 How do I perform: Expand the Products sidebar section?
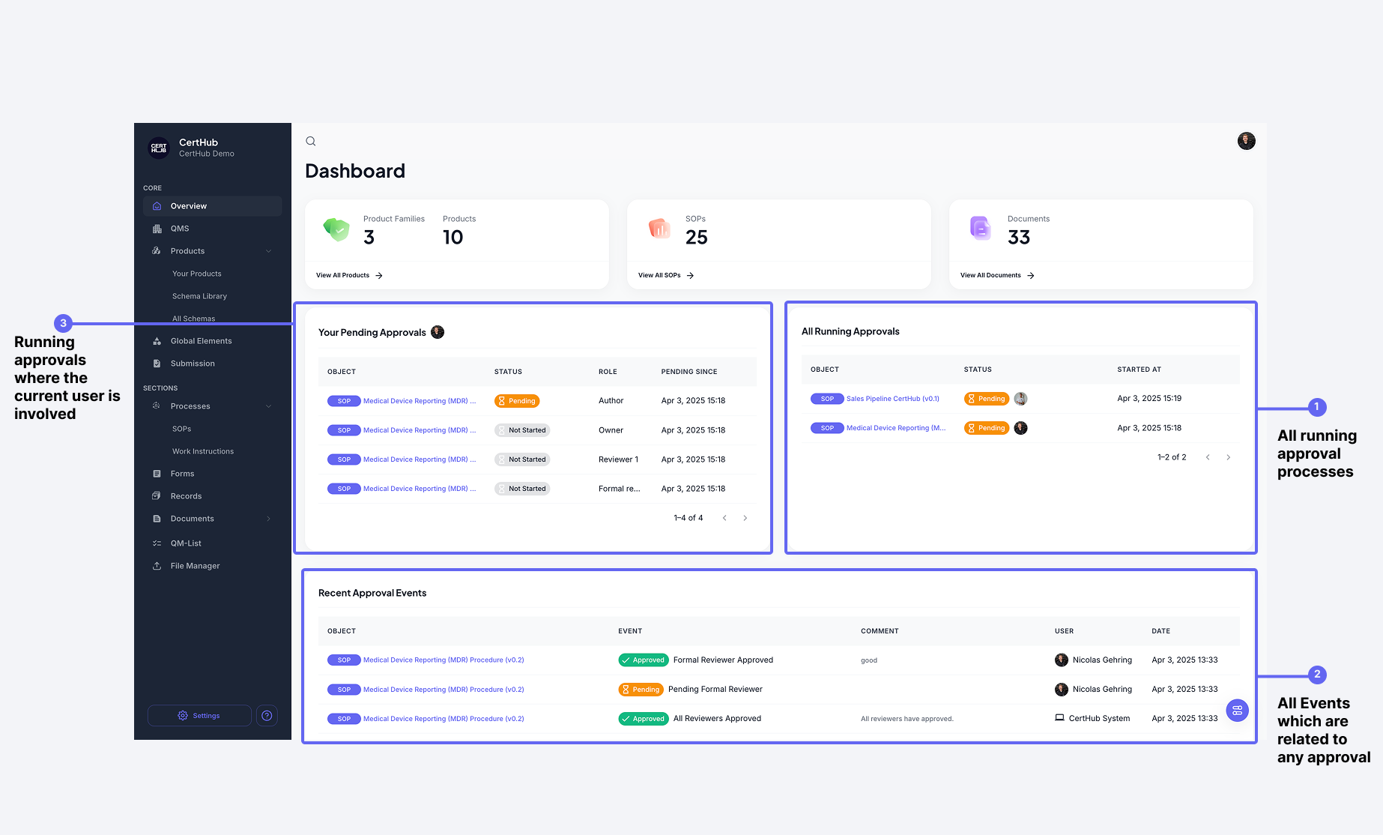(268, 250)
